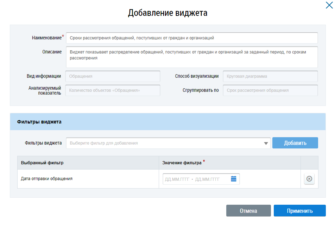This screenshot has width=335, height=229.
Task: Cancel with the 'Отмена' button
Action: 248,211
